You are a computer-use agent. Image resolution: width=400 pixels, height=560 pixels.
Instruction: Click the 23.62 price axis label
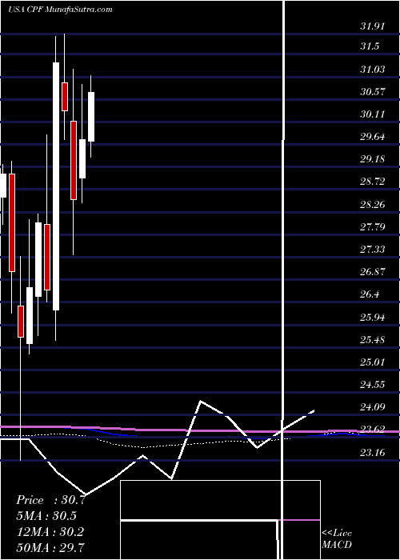point(374,430)
